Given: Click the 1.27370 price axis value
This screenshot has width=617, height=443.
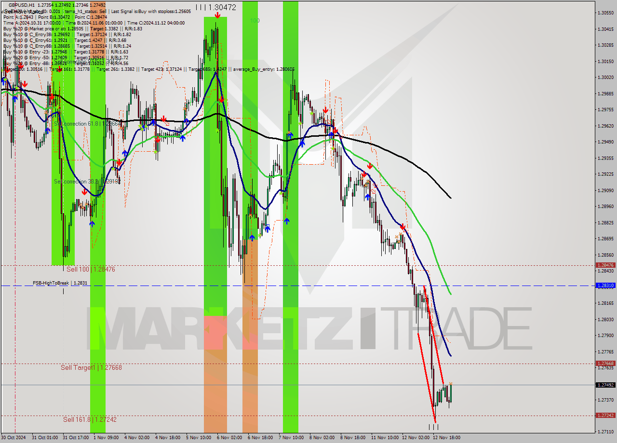Looking at the screenshot, I should (605, 400).
